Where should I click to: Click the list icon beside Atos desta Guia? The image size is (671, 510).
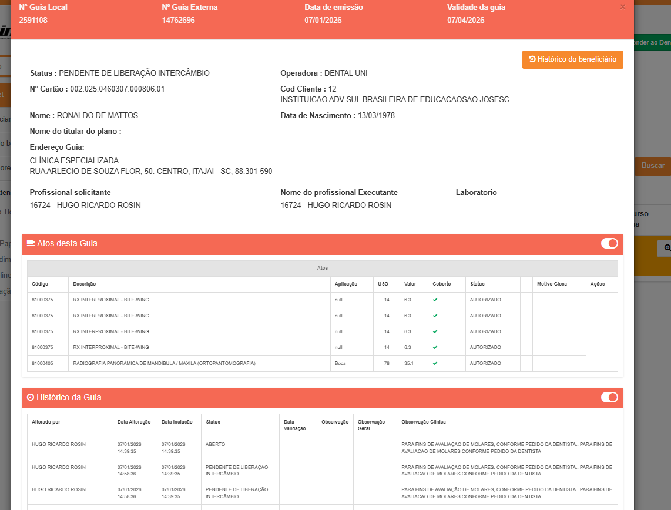(x=31, y=243)
